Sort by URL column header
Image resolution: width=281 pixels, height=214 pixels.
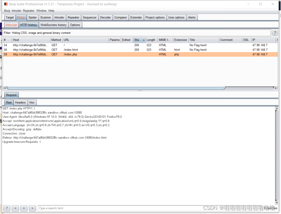(85, 40)
